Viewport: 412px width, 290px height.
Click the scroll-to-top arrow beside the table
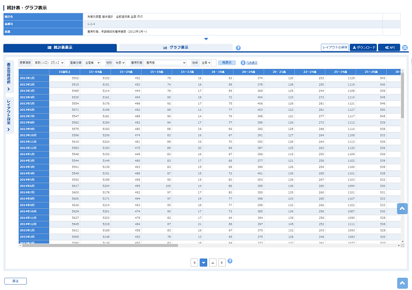coord(402,208)
